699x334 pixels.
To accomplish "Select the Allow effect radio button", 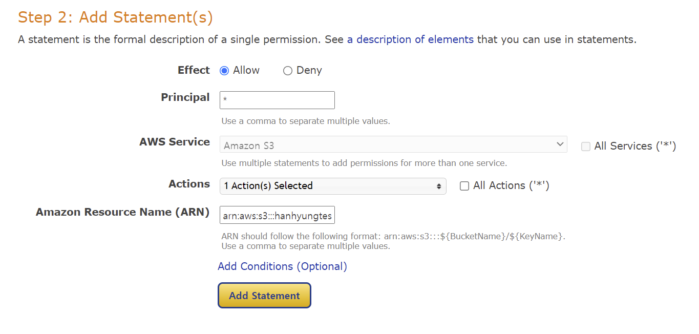I will pos(224,71).
